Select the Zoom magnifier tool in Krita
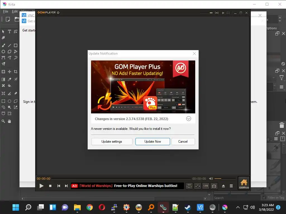 [3, 121]
